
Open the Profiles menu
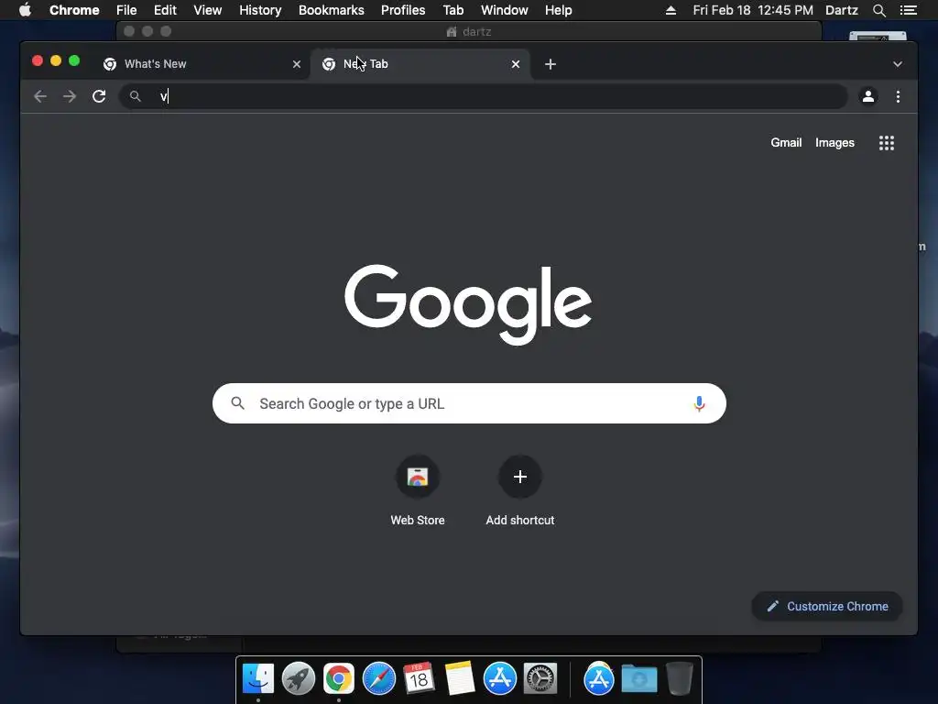[403, 10]
